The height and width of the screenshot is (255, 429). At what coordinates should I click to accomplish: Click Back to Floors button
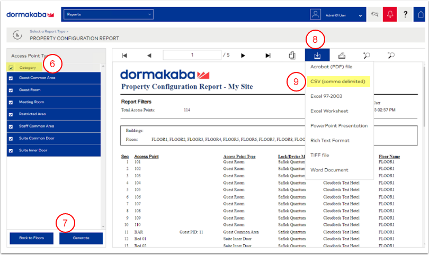pos(31,238)
